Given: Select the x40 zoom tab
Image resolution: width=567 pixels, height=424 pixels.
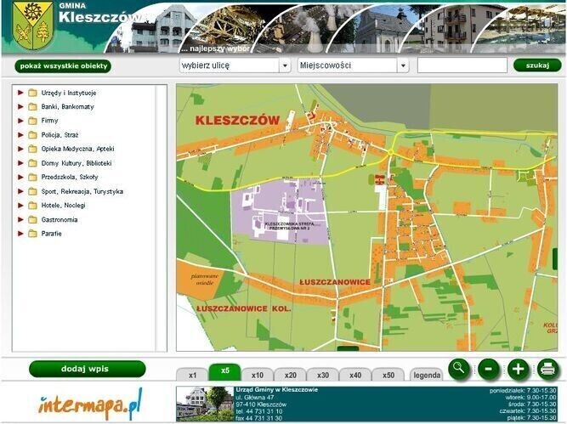Looking at the screenshot, I should (355, 375).
